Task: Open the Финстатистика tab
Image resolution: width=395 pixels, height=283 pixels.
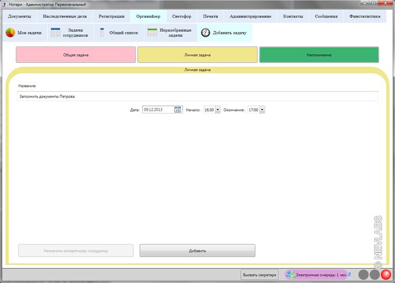Action: click(x=365, y=16)
